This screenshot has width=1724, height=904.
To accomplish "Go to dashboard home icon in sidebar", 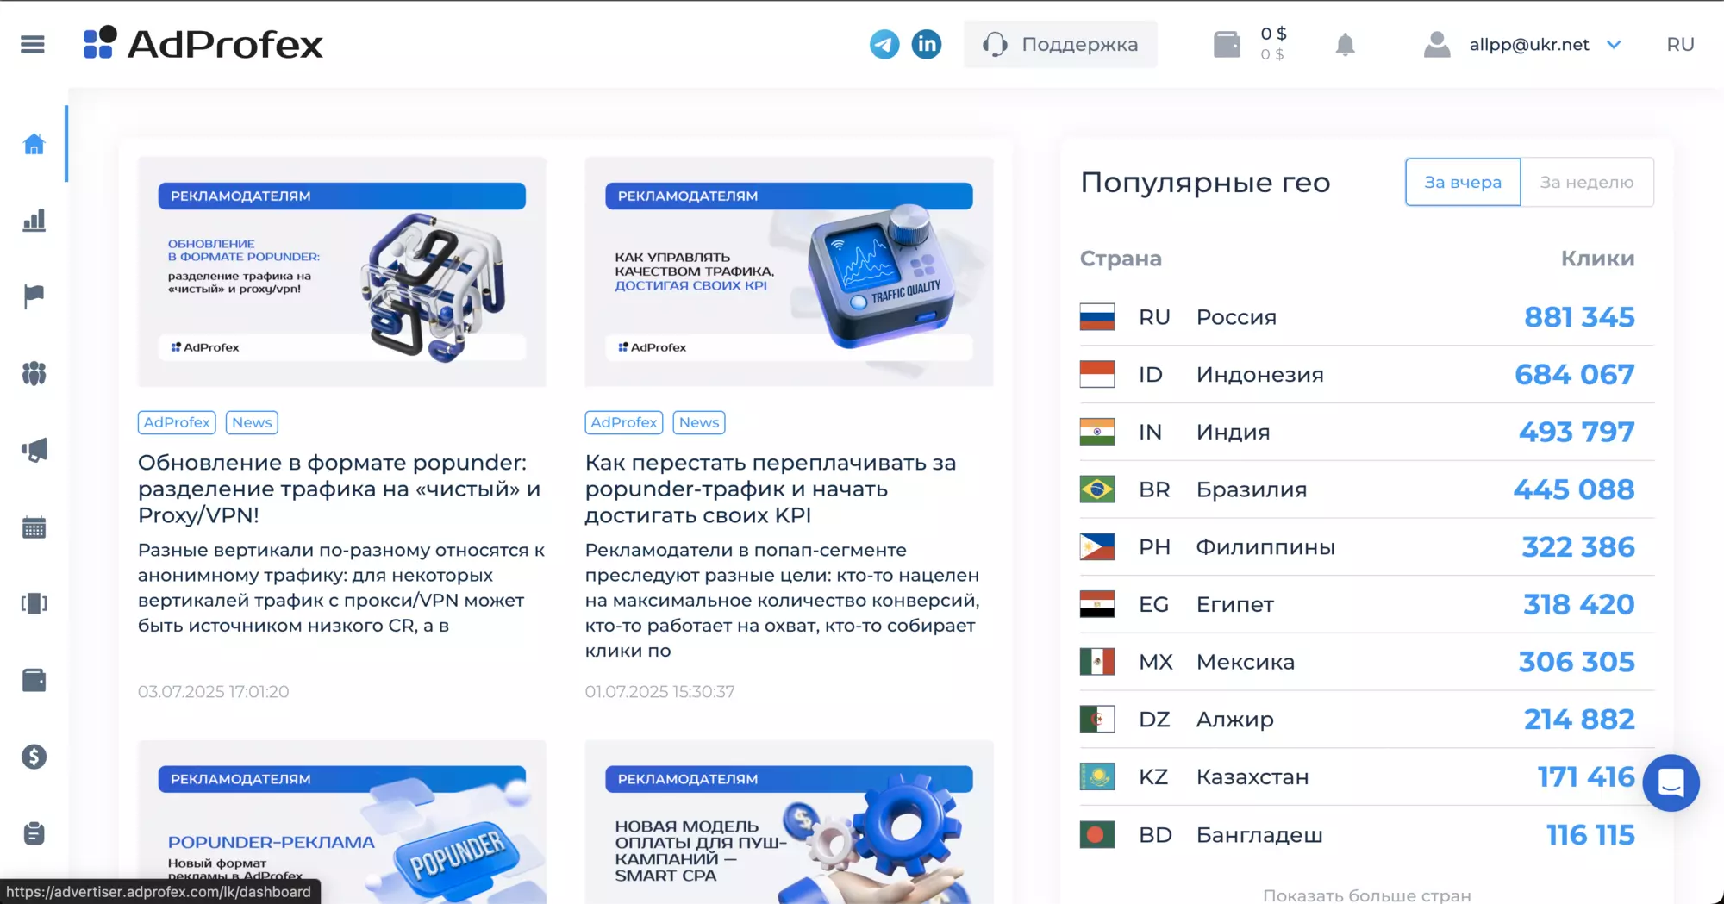I will pyautogui.click(x=34, y=144).
